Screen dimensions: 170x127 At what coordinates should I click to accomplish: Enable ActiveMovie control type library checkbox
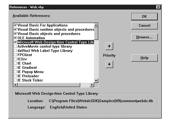click(x=15, y=47)
